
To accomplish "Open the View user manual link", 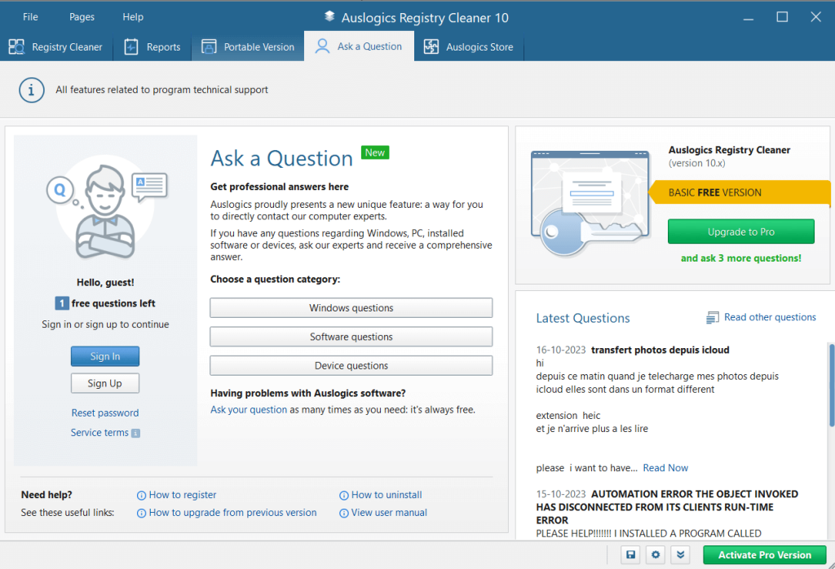I will [389, 513].
